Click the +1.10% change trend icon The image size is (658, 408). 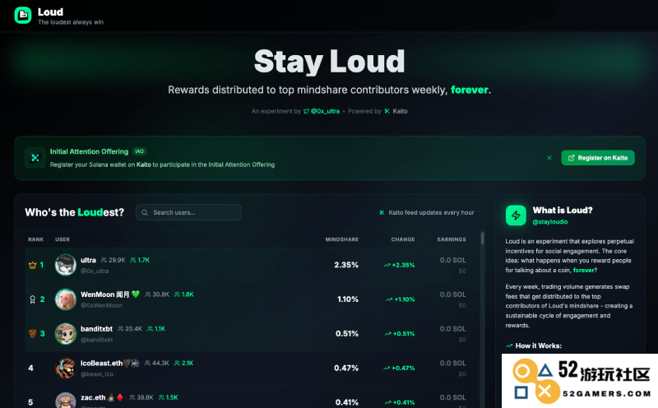(x=389, y=299)
